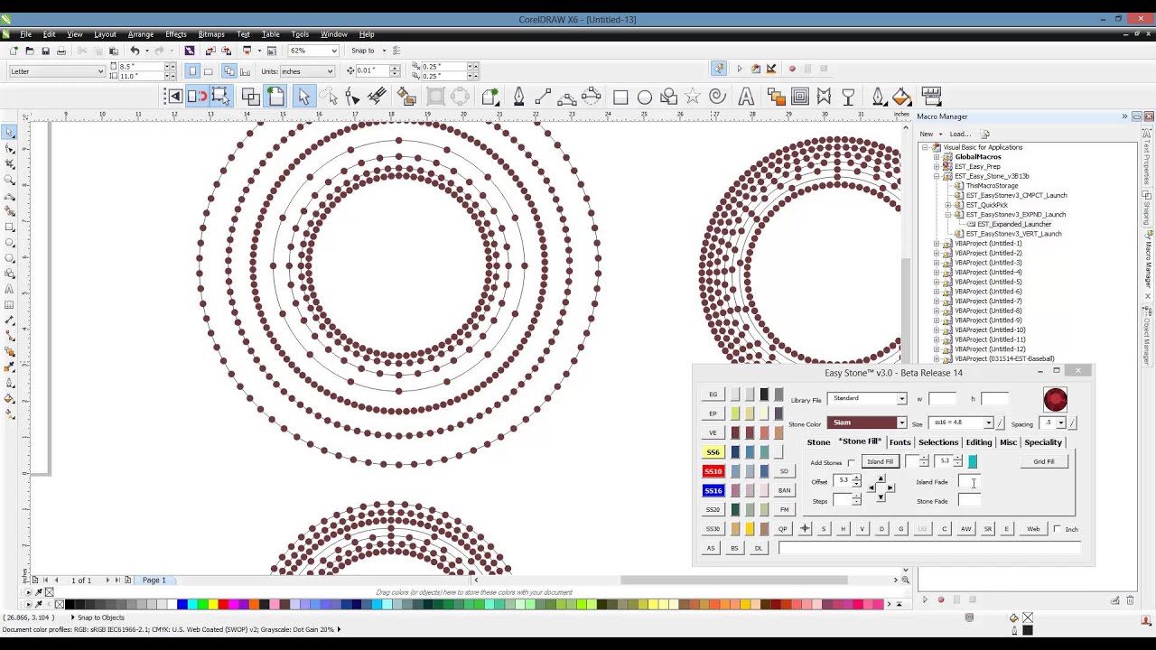This screenshot has width=1156, height=650.
Task: Click the Undo arrow icon
Action: [135, 51]
